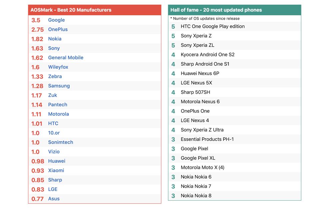Click the Motorola manufacturer link
333x208 pixels.
58,114
